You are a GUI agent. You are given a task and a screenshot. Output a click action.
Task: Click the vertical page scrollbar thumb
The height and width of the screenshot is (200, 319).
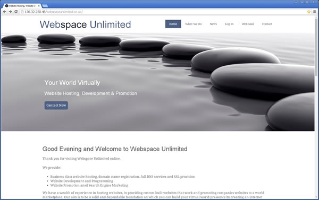tap(316, 47)
